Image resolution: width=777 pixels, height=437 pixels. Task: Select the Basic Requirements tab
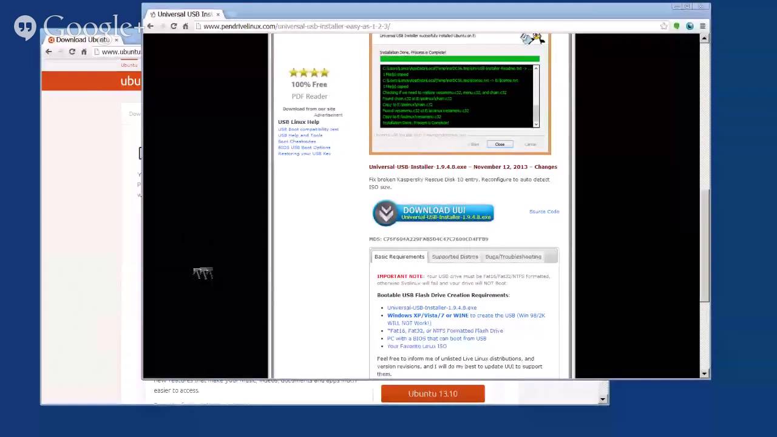pos(399,257)
